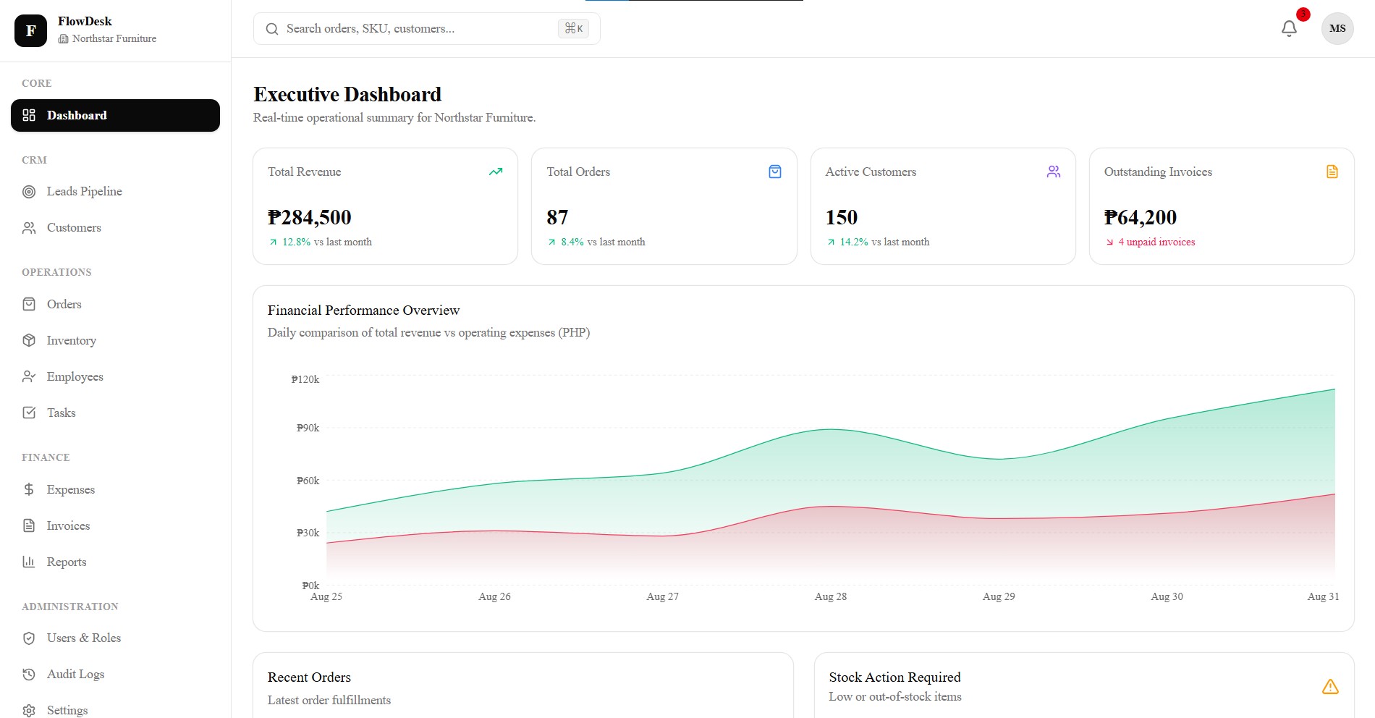Click the Stock Action warning triangle icon

click(1330, 686)
